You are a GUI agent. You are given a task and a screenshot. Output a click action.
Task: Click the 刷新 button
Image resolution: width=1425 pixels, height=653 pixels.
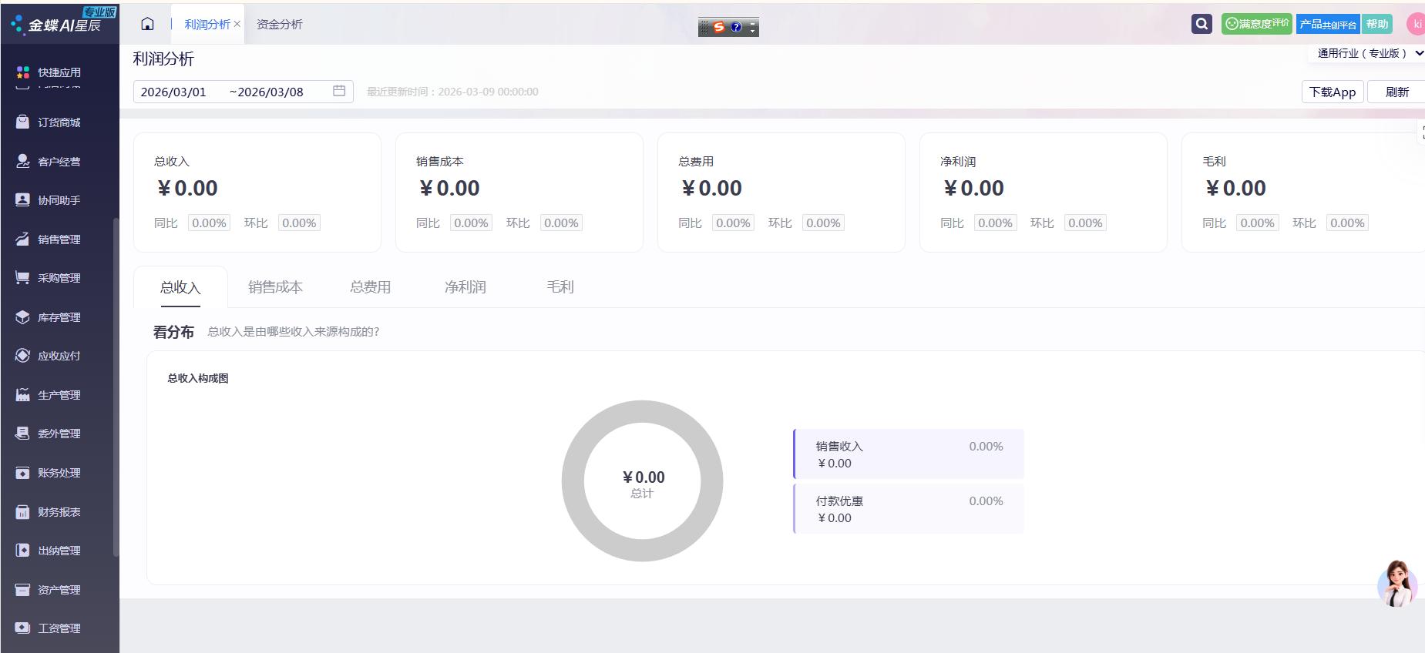[x=1396, y=92]
